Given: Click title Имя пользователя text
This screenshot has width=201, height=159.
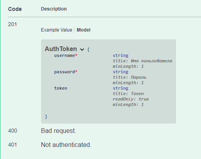Looking at the screenshot, I should [x=142, y=61].
